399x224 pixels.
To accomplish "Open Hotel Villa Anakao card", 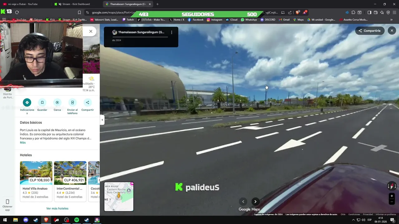I will tap(36, 181).
